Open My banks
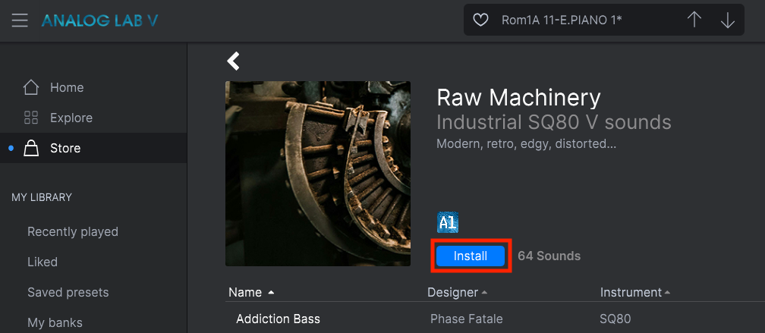The height and width of the screenshot is (333, 765). click(55, 323)
